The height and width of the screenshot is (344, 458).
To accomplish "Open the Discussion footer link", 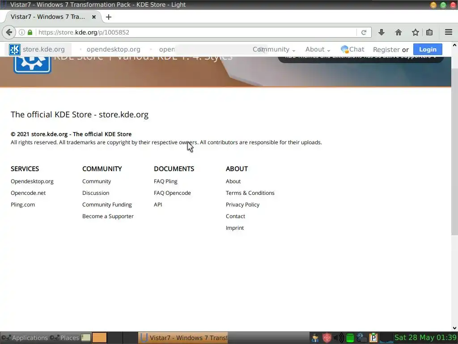I will [96, 193].
